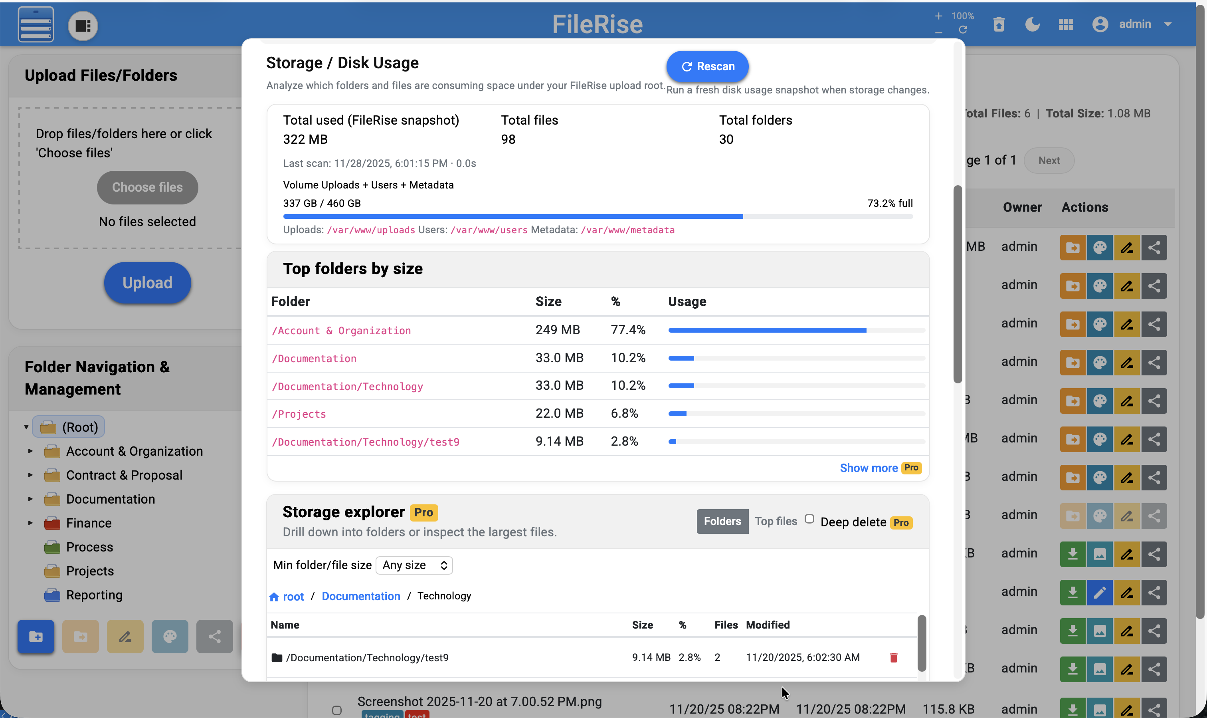Expand the Documentation folder in navigation
Screen dimensions: 1207x718
[30, 499]
